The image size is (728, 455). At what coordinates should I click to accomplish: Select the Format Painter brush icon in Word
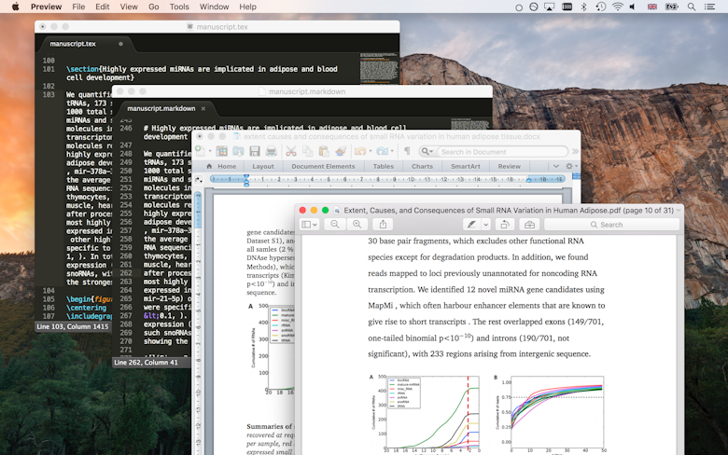[341, 151]
